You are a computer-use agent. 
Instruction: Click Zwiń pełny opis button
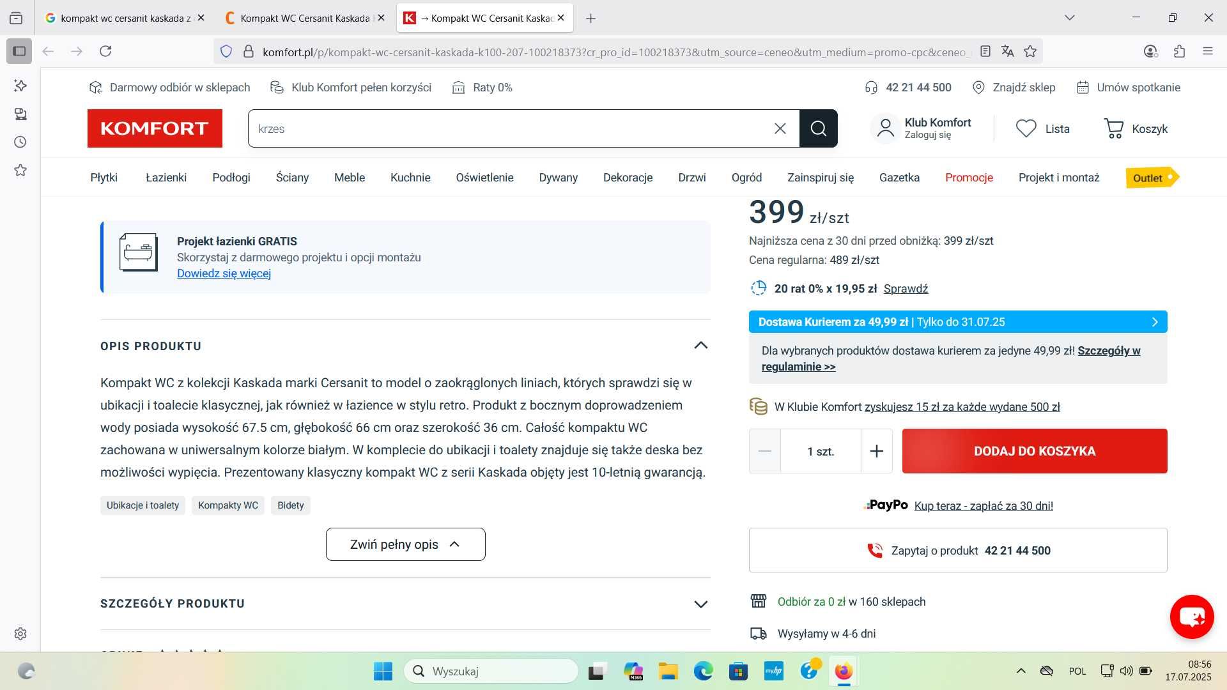pyautogui.click(x=405, y=544)
